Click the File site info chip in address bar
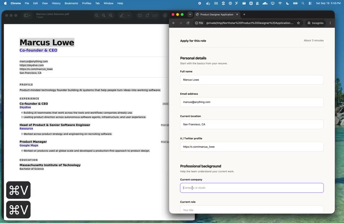The width and height of the screenshot is (344, 223). click(x=199, y=23)
